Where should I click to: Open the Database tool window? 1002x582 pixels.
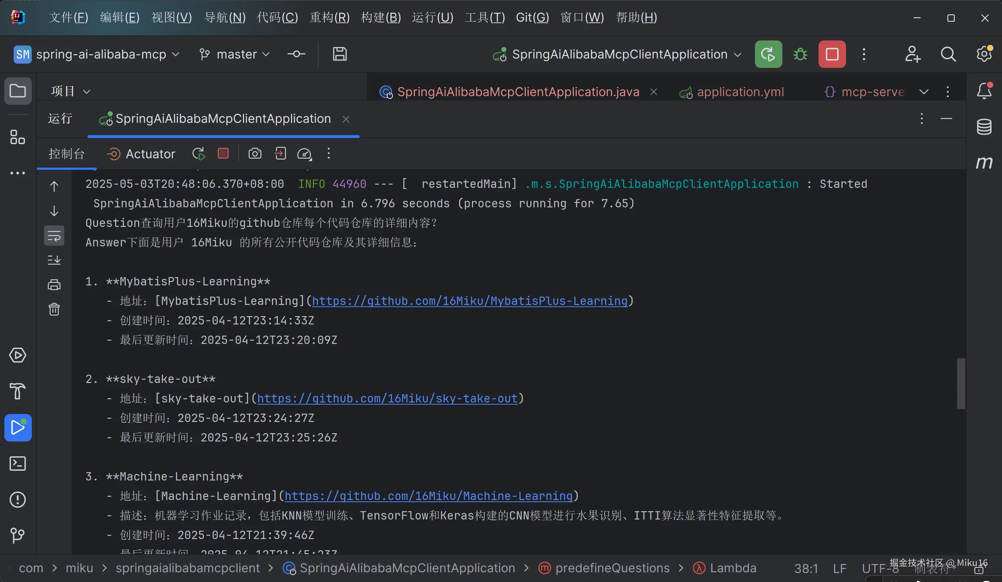point(984,127)
